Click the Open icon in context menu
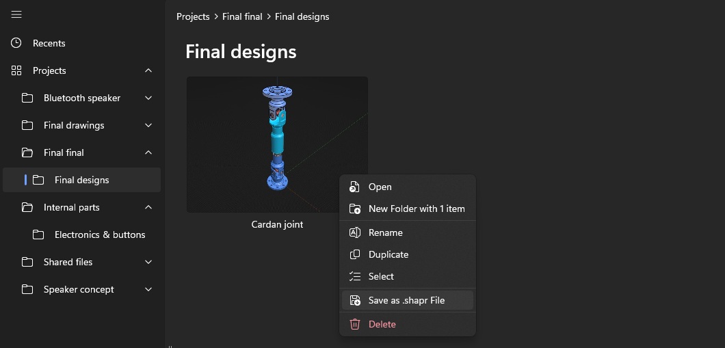Screen dimensions: 725x348 pos(355,187)
